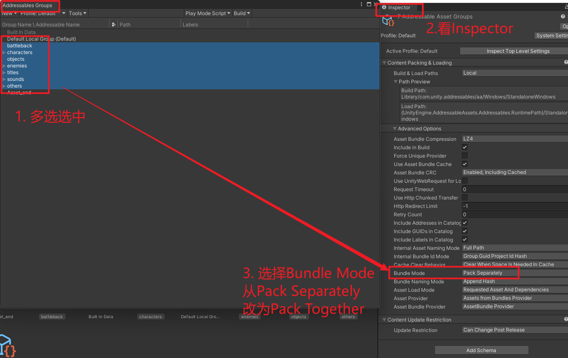Open the Build menu in Addressables toolbar

pos(242,13)
